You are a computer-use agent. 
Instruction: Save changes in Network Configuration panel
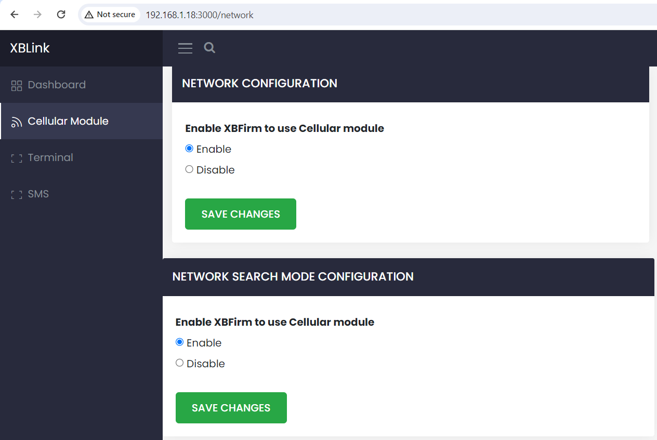tap(240, 214)
